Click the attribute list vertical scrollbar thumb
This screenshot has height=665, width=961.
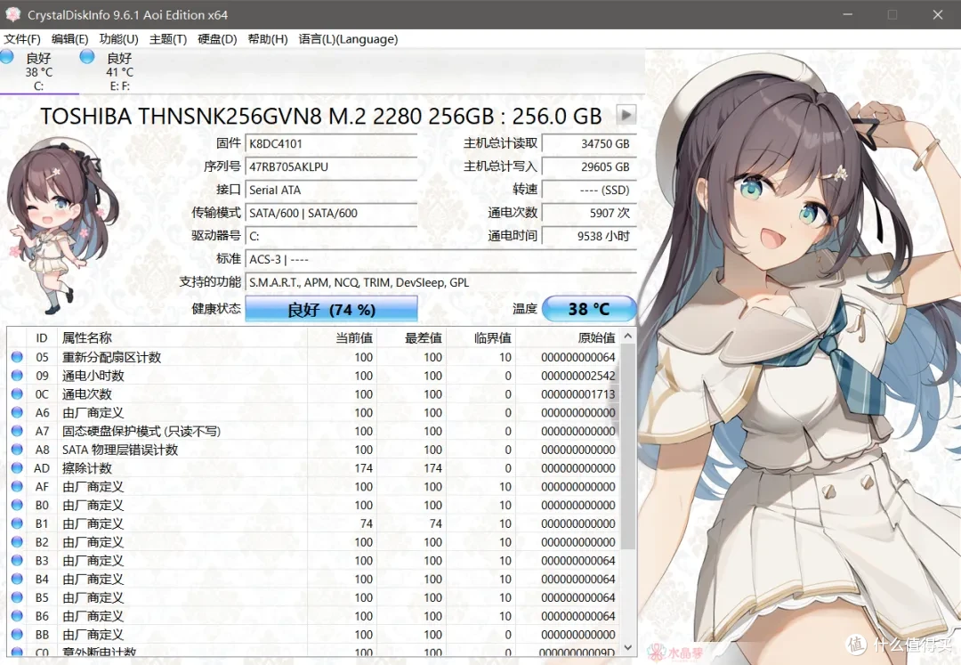coord(627,448)
